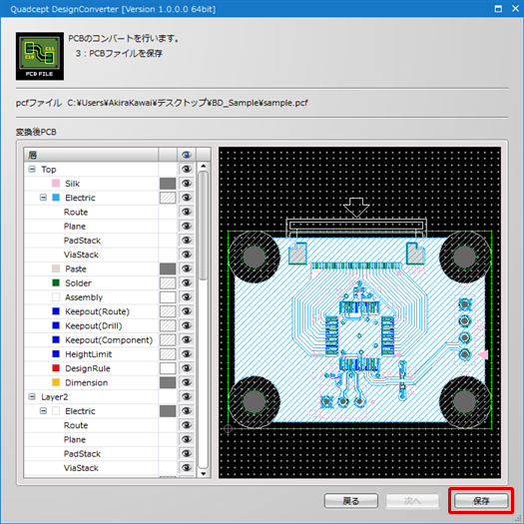Viewport: 524px width, 524px height.
Task: Click the PCB preview canvas board
Action: [x=359, y=312]
